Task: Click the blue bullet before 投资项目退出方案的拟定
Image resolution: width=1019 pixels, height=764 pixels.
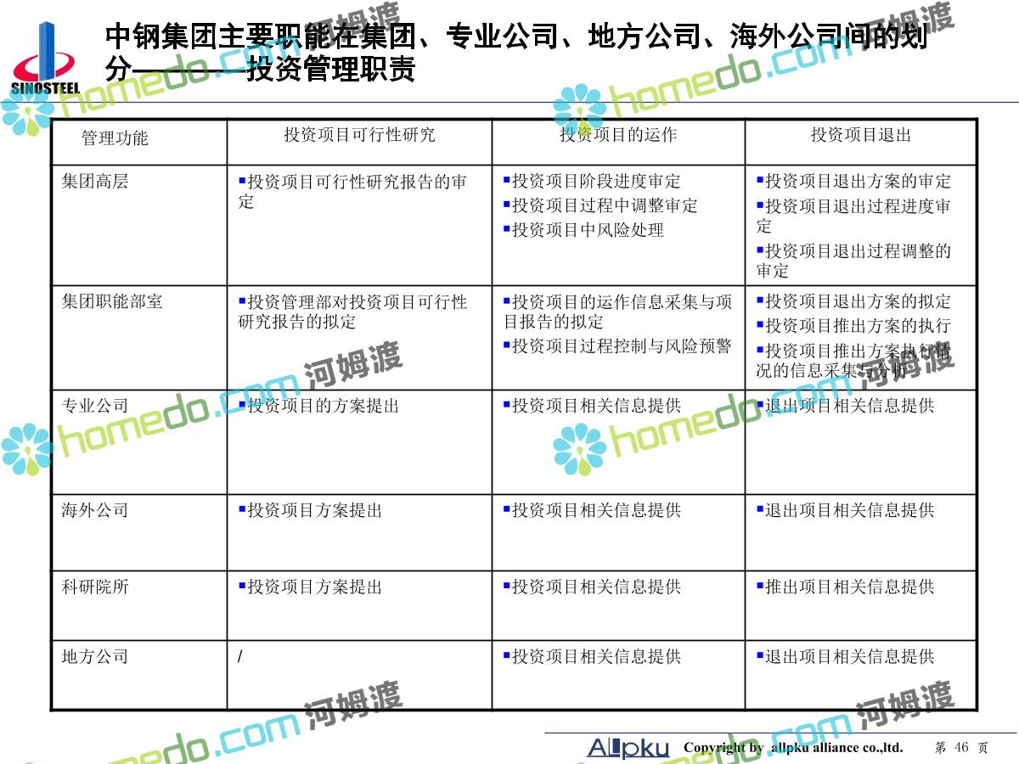Action: click(760, 300)
